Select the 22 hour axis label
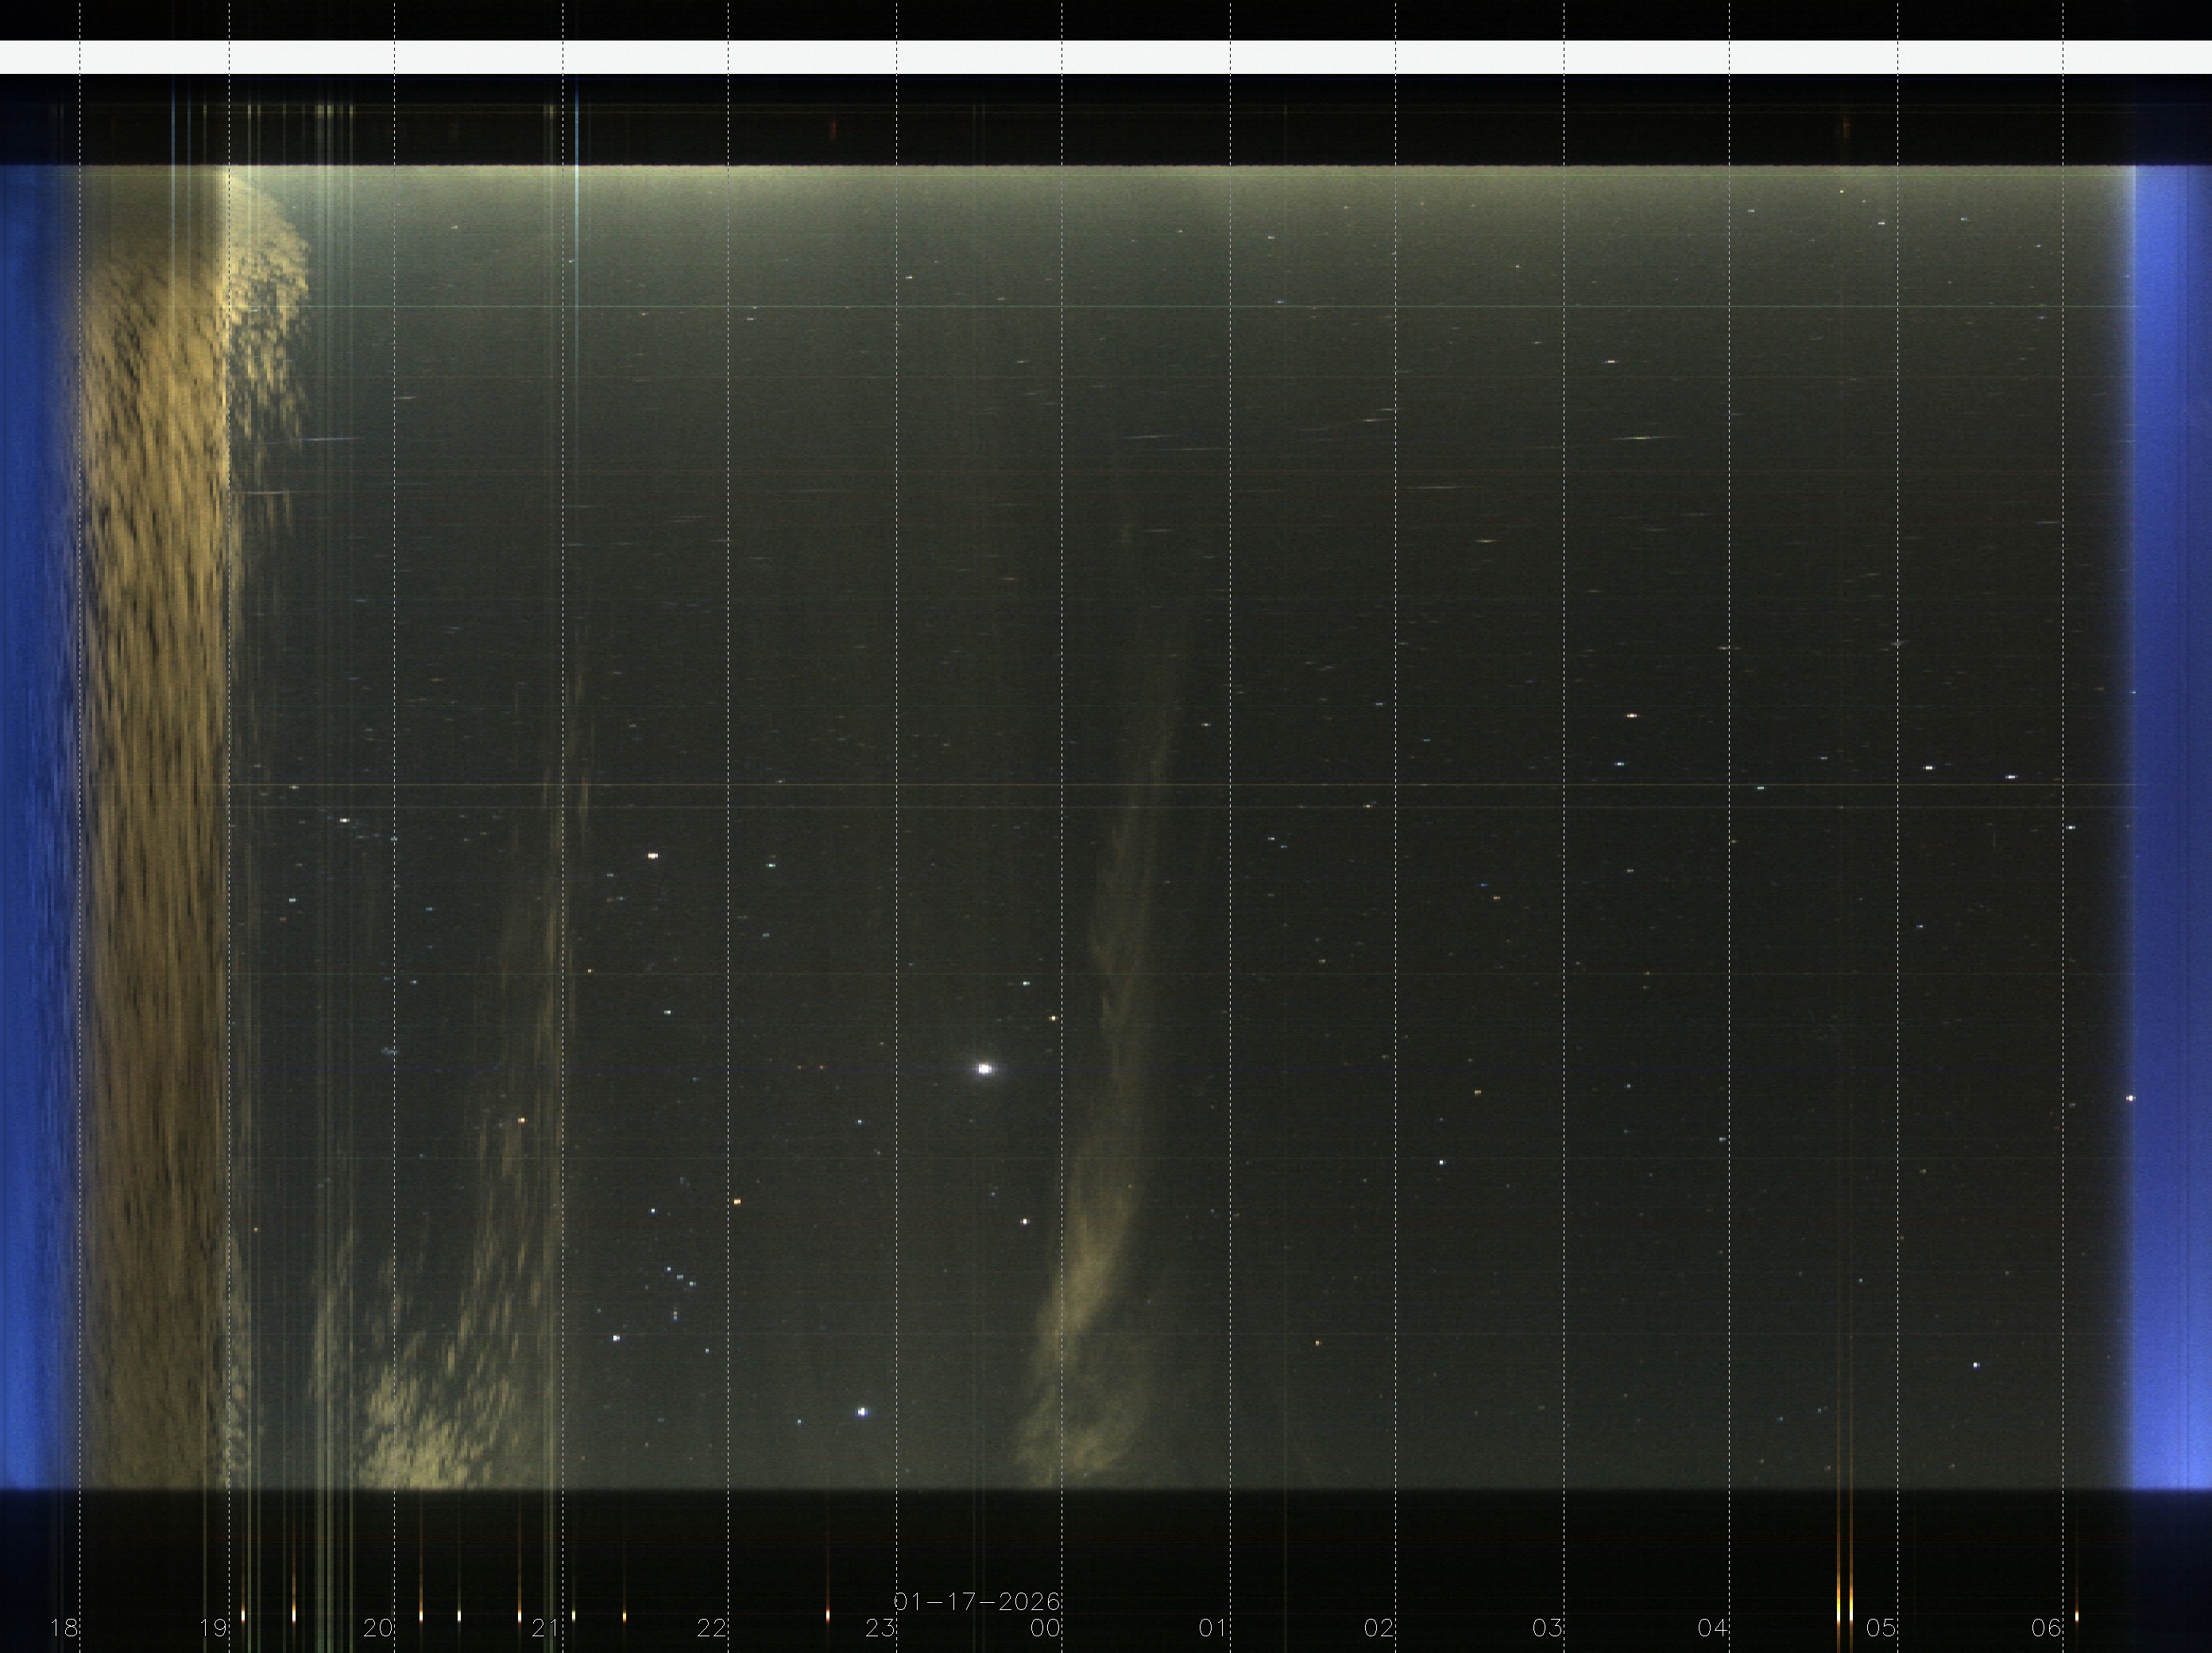2212x1653 pixels. pyautogui.click(x=711, y=1628)
